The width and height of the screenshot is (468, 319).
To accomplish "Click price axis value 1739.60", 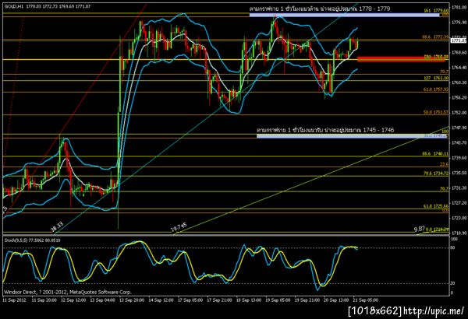I will tap(459, 158).
